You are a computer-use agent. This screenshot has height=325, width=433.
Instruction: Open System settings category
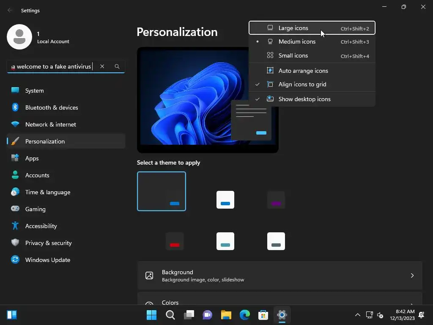pos(66,91)
